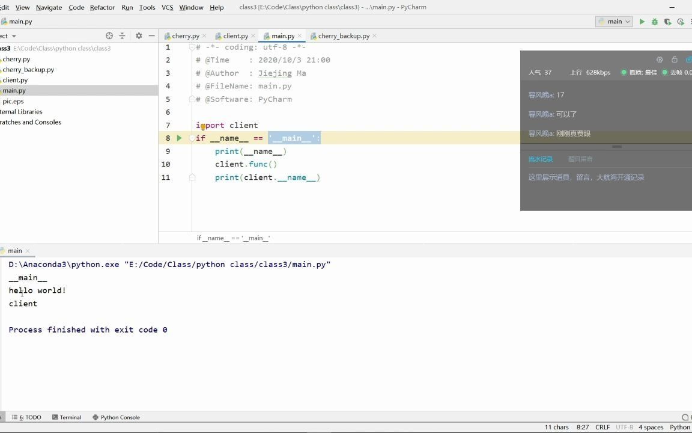Open the main run configuration dropdown
Viewport: 692px width, 433px height.
coord(614,21)
